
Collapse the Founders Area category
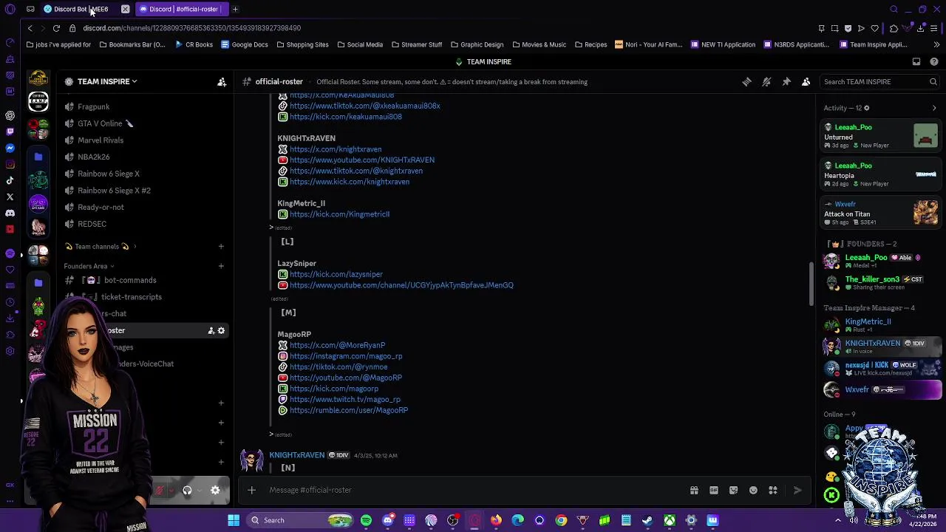[89, 266]
